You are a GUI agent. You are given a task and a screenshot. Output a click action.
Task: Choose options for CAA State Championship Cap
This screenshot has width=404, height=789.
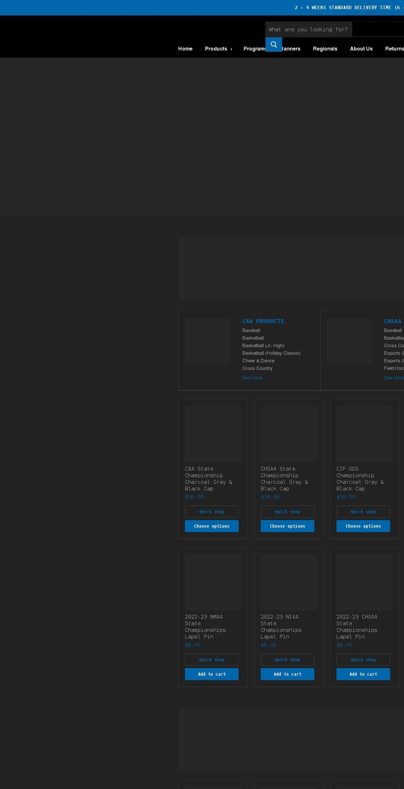tap(212, 526)
